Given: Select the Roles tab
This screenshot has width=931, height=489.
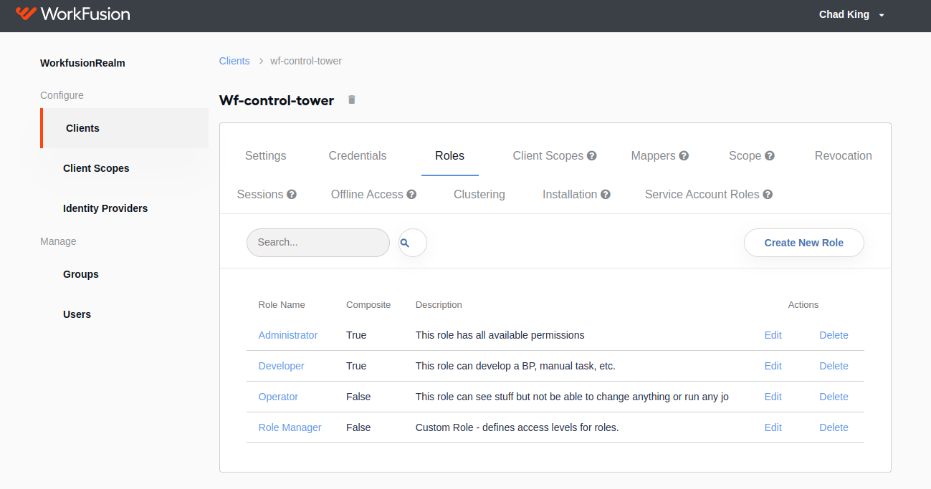Looking at the screenshot, I should point(449,155).
